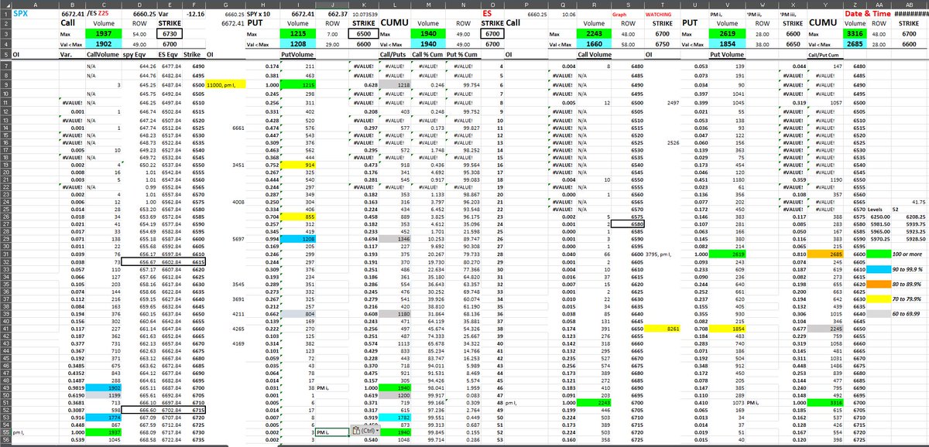
Task: Select cyan SPX Put cell 1208 in row 4
Action: pos(297,45)
